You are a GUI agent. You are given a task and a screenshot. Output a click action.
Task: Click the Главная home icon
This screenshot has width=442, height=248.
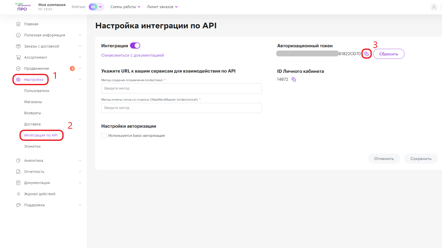18,24
